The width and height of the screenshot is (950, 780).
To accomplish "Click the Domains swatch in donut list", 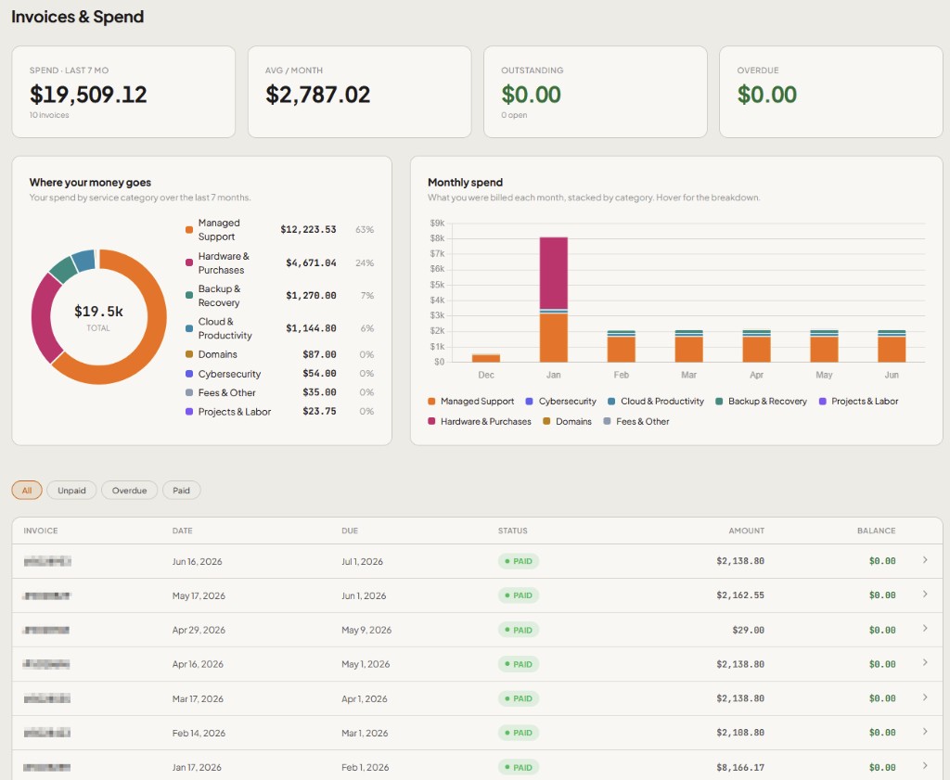I will click(189, 354).
